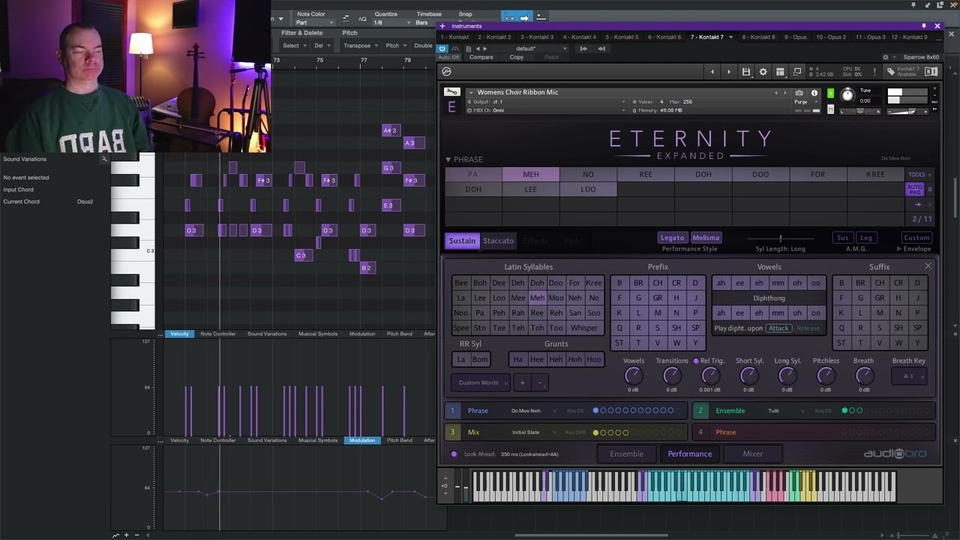Toggle the instrument Mute button
960x540 pixels.
tap(830, 109)
